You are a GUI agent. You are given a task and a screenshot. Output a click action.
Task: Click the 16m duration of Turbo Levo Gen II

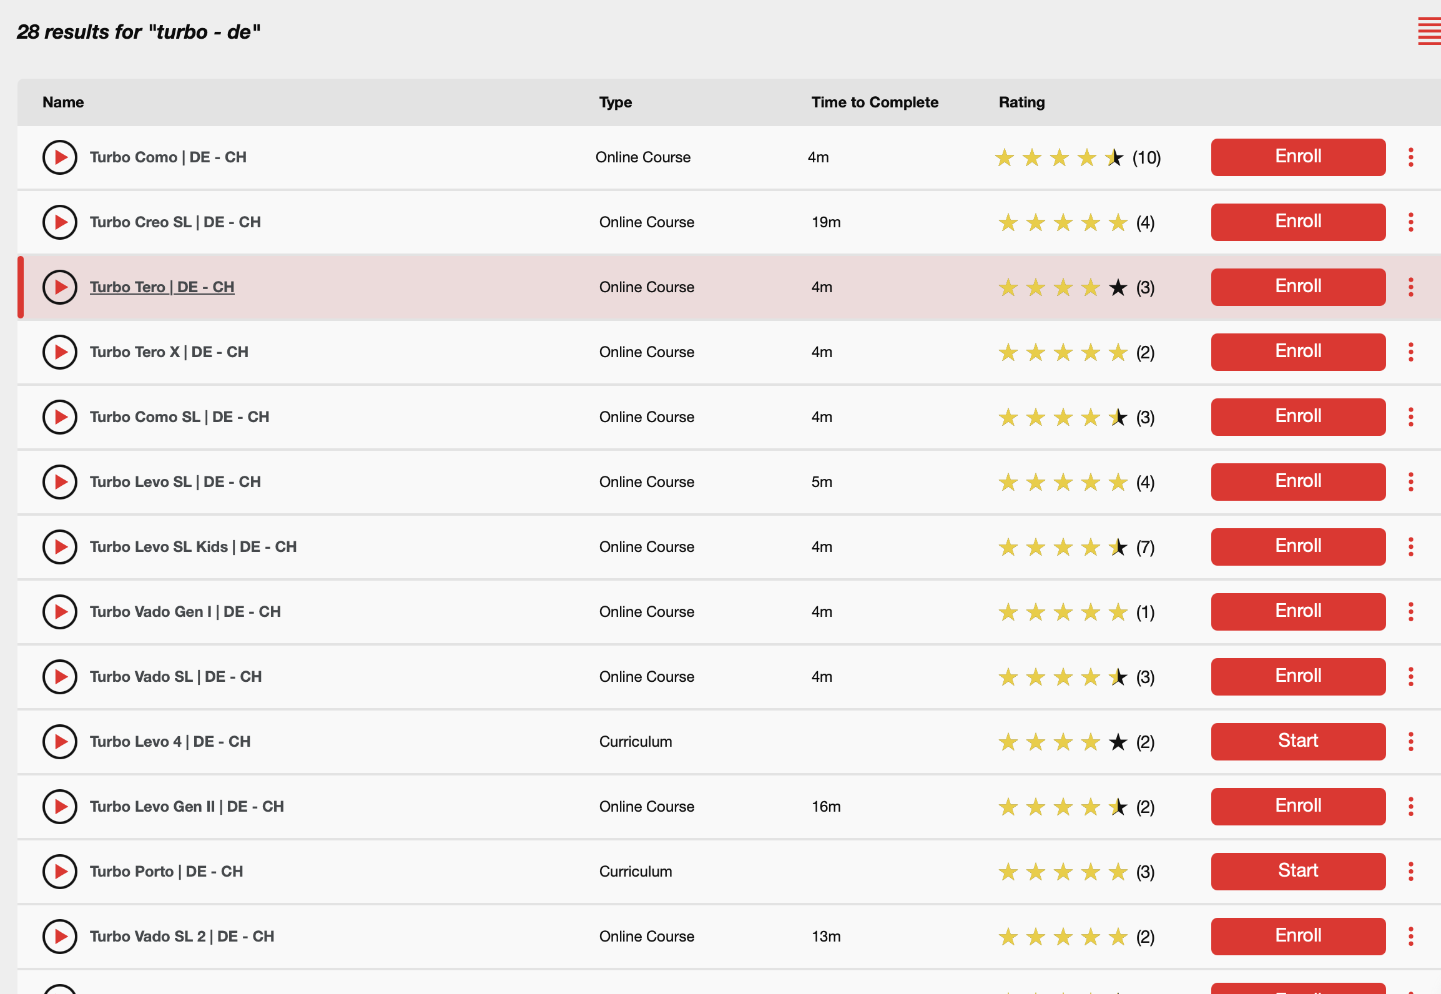[x=826, y=807]
